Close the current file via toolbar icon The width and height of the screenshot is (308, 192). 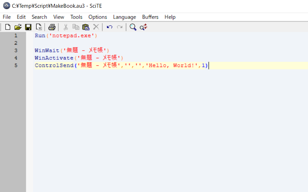(39, 27)
